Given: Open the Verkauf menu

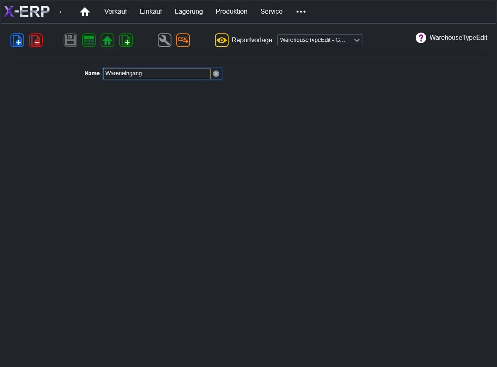Looking at the screenshot, I should [115, 12].
